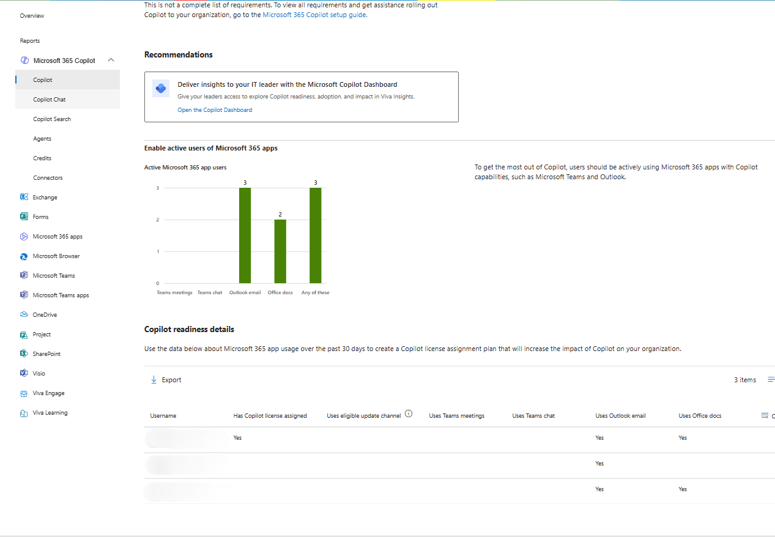Click the info icon beside Uses eligible update channel
Screen dimensions: 775x537
click(x=409, y=413)
